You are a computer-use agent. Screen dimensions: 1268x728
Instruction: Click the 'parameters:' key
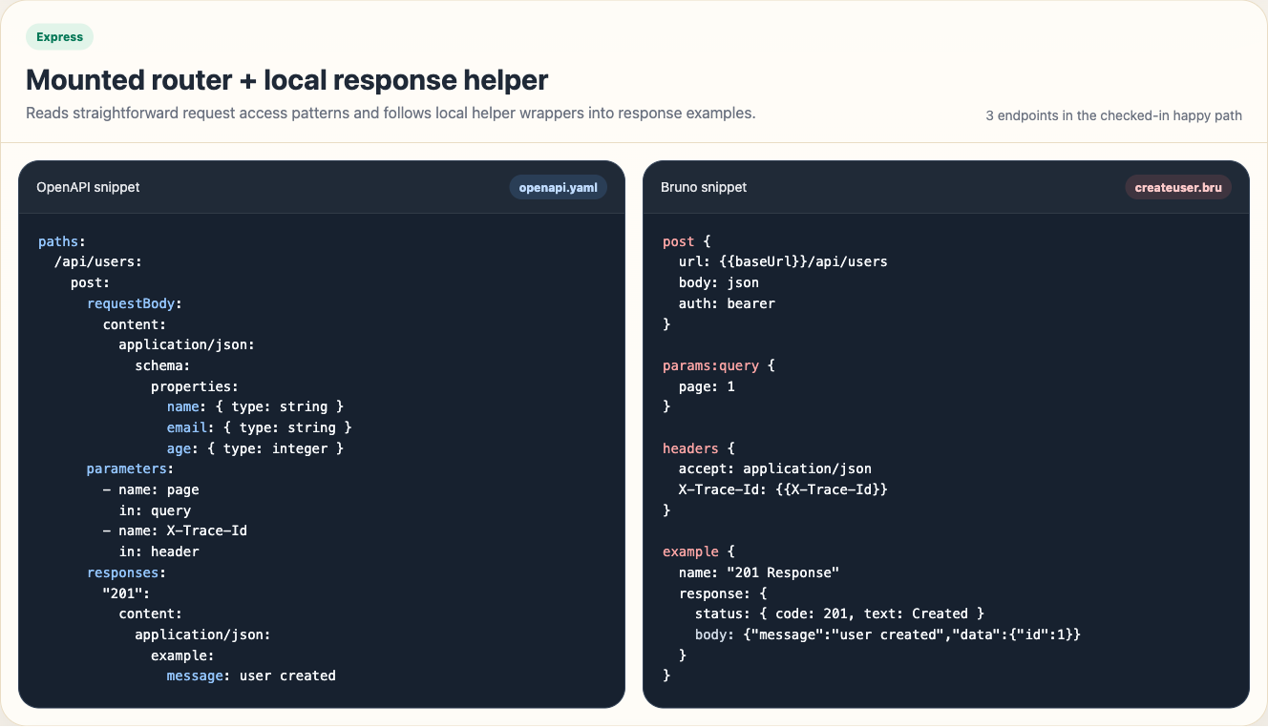(131, 469)
